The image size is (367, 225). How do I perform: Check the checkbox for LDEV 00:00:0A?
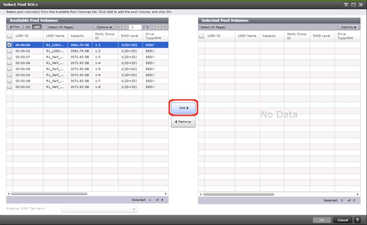[9, 75]
